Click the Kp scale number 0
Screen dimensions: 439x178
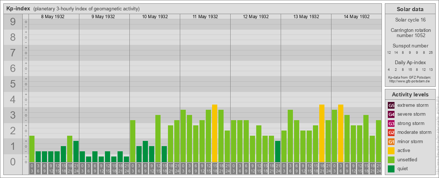13,162
